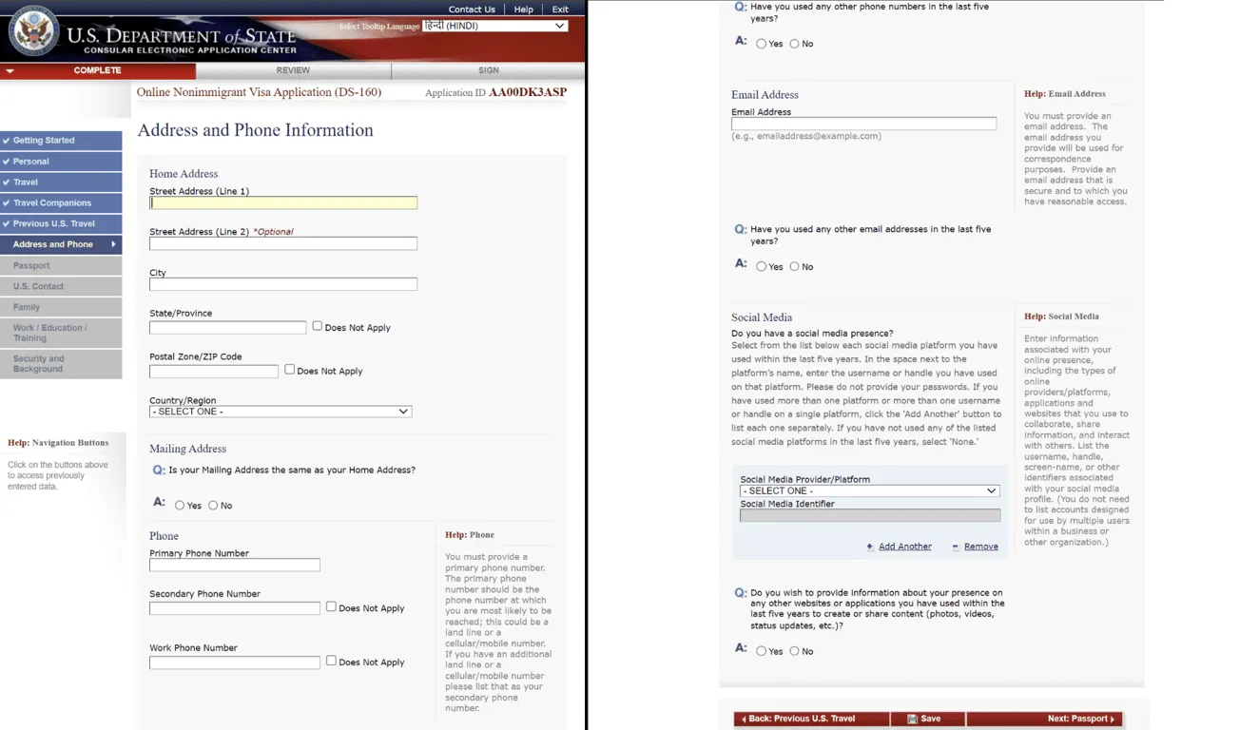
Task: Click the U.S. Department of State seal
Action: click(x=33, y=30)
